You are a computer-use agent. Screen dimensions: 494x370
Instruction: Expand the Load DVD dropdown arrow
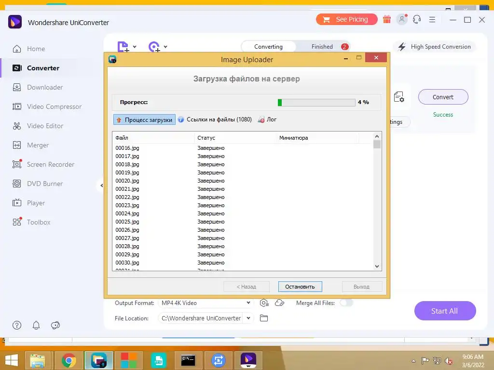click(x=165, y=47)
